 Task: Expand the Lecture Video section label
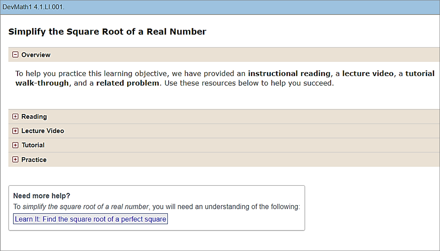pos(43,131)
